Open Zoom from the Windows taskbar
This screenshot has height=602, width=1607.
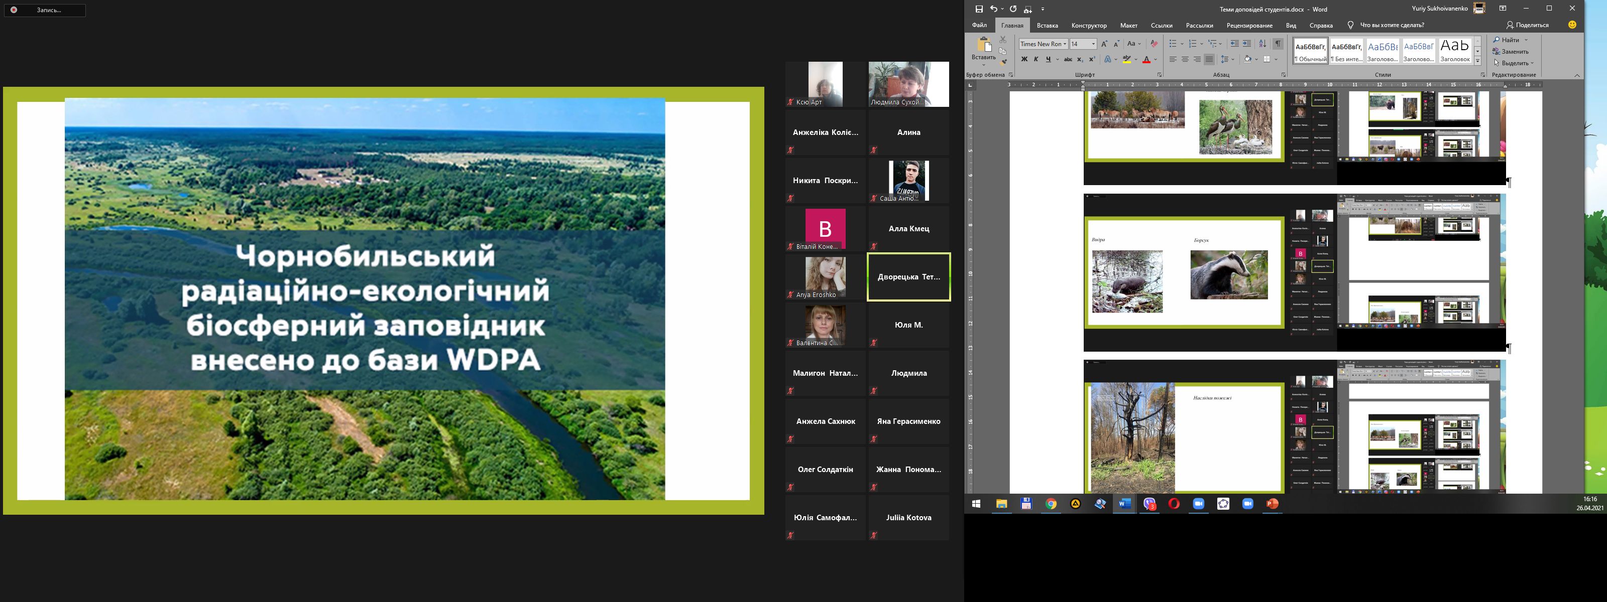1198,504
